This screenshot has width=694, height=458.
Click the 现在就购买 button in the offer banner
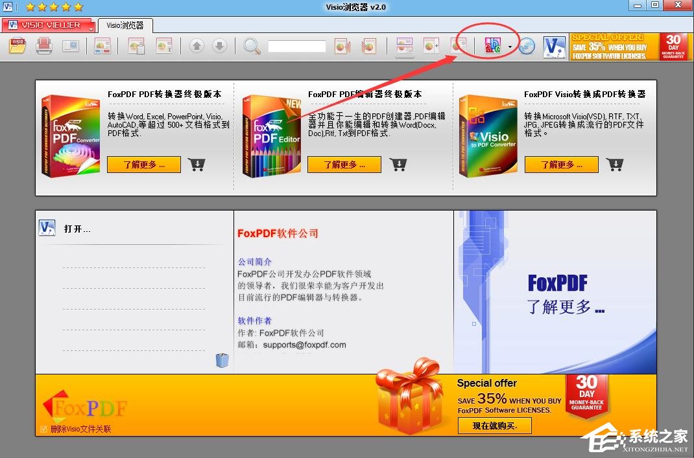click(495, 426)
